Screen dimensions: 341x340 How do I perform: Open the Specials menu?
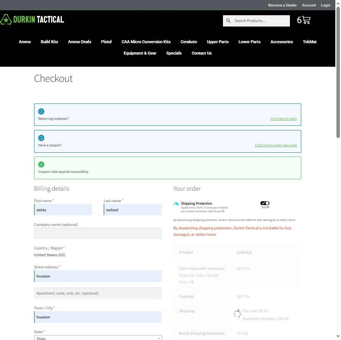click(x=174, y=53)
